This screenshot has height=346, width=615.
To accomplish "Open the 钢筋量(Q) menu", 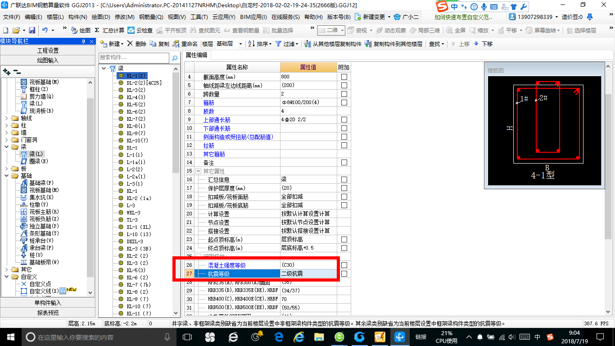I will (x=151, y=17).
